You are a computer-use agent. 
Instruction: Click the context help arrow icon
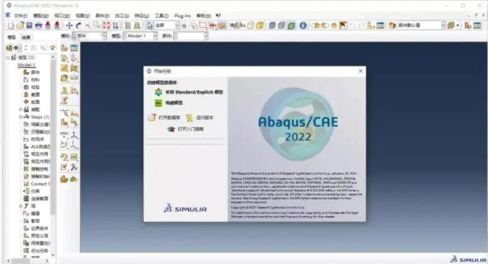[x=218, y=16]
